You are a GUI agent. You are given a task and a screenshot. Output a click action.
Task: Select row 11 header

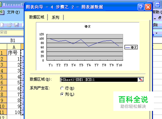(x=3, y=112)
